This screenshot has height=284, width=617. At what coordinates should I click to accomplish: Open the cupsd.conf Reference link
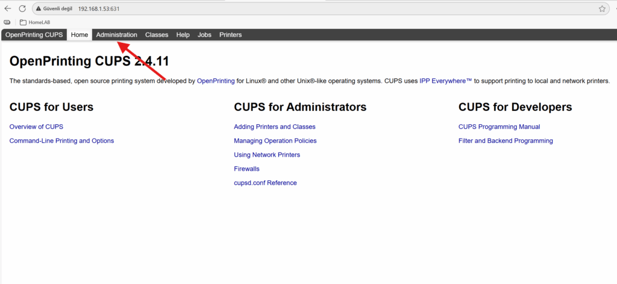(x=265, y=183)
